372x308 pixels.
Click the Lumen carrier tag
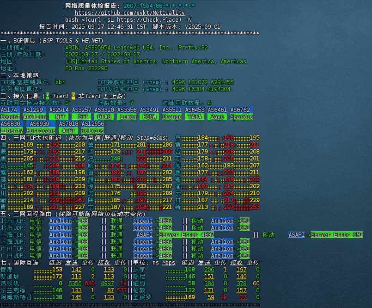127,117
